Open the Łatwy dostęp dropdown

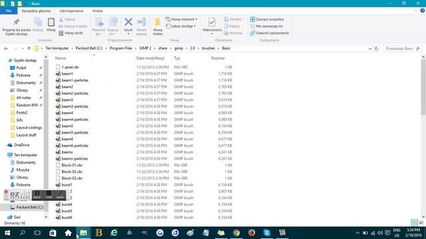click(180, 27)
